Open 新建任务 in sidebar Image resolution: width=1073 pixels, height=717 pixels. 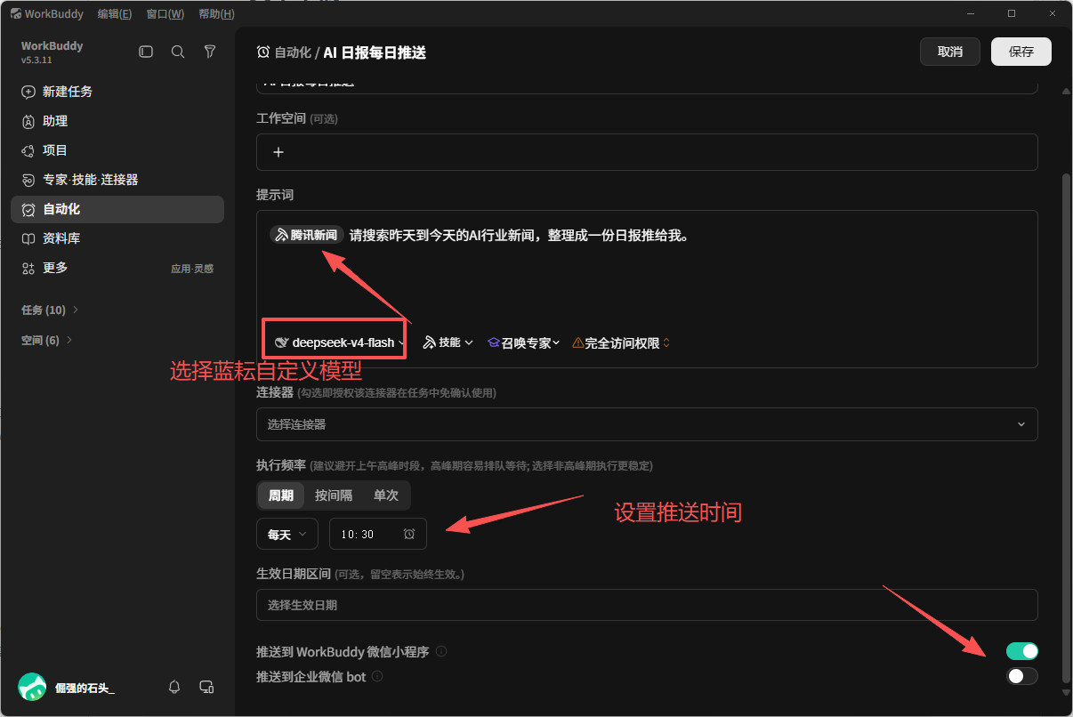pos(117,92)
